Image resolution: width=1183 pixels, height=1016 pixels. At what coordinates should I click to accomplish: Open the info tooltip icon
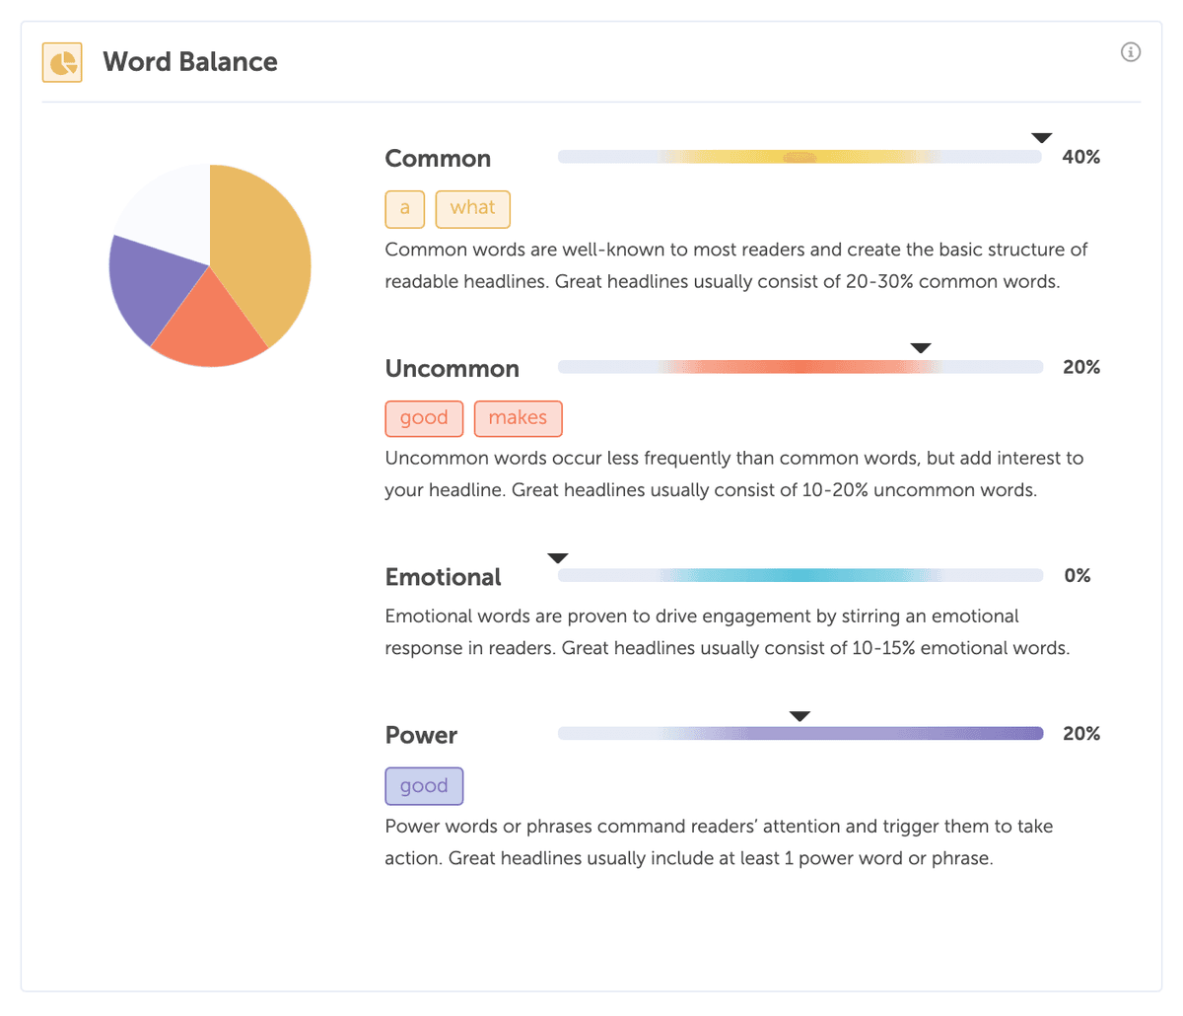coord(1131,51)
